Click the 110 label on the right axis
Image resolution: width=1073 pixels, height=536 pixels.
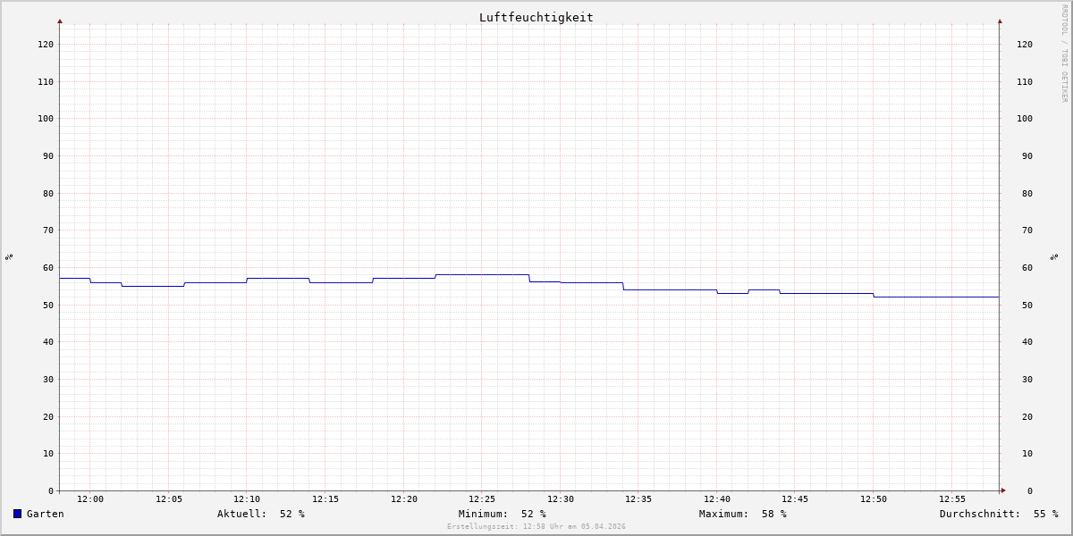1025,82
